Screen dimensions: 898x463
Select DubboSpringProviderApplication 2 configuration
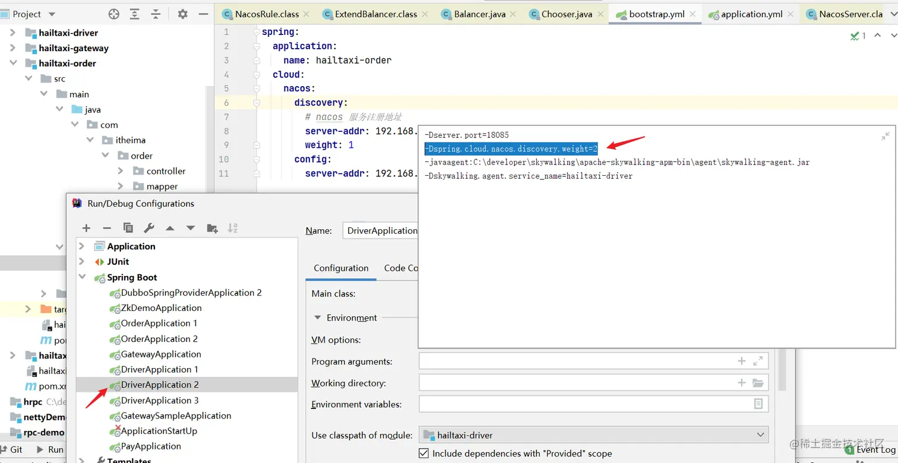click(191, 293)
